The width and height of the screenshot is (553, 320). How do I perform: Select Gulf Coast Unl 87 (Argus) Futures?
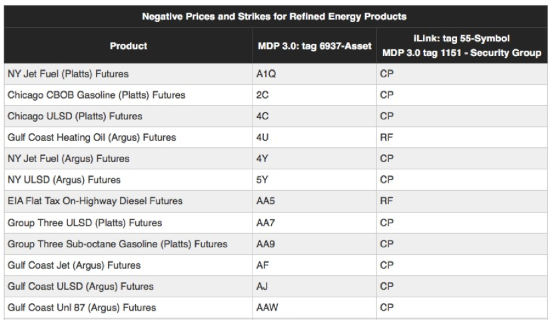82,307
